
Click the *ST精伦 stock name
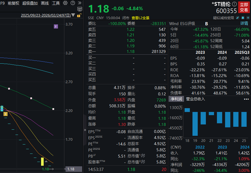tap(221, 4)
